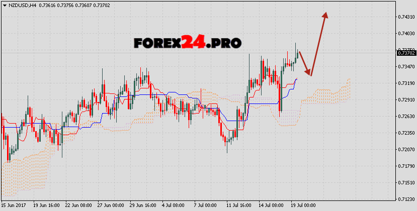Click the 29 Jun 16:00 time label
This screenshot has width=417, height=211.
[x=143, y=205]
